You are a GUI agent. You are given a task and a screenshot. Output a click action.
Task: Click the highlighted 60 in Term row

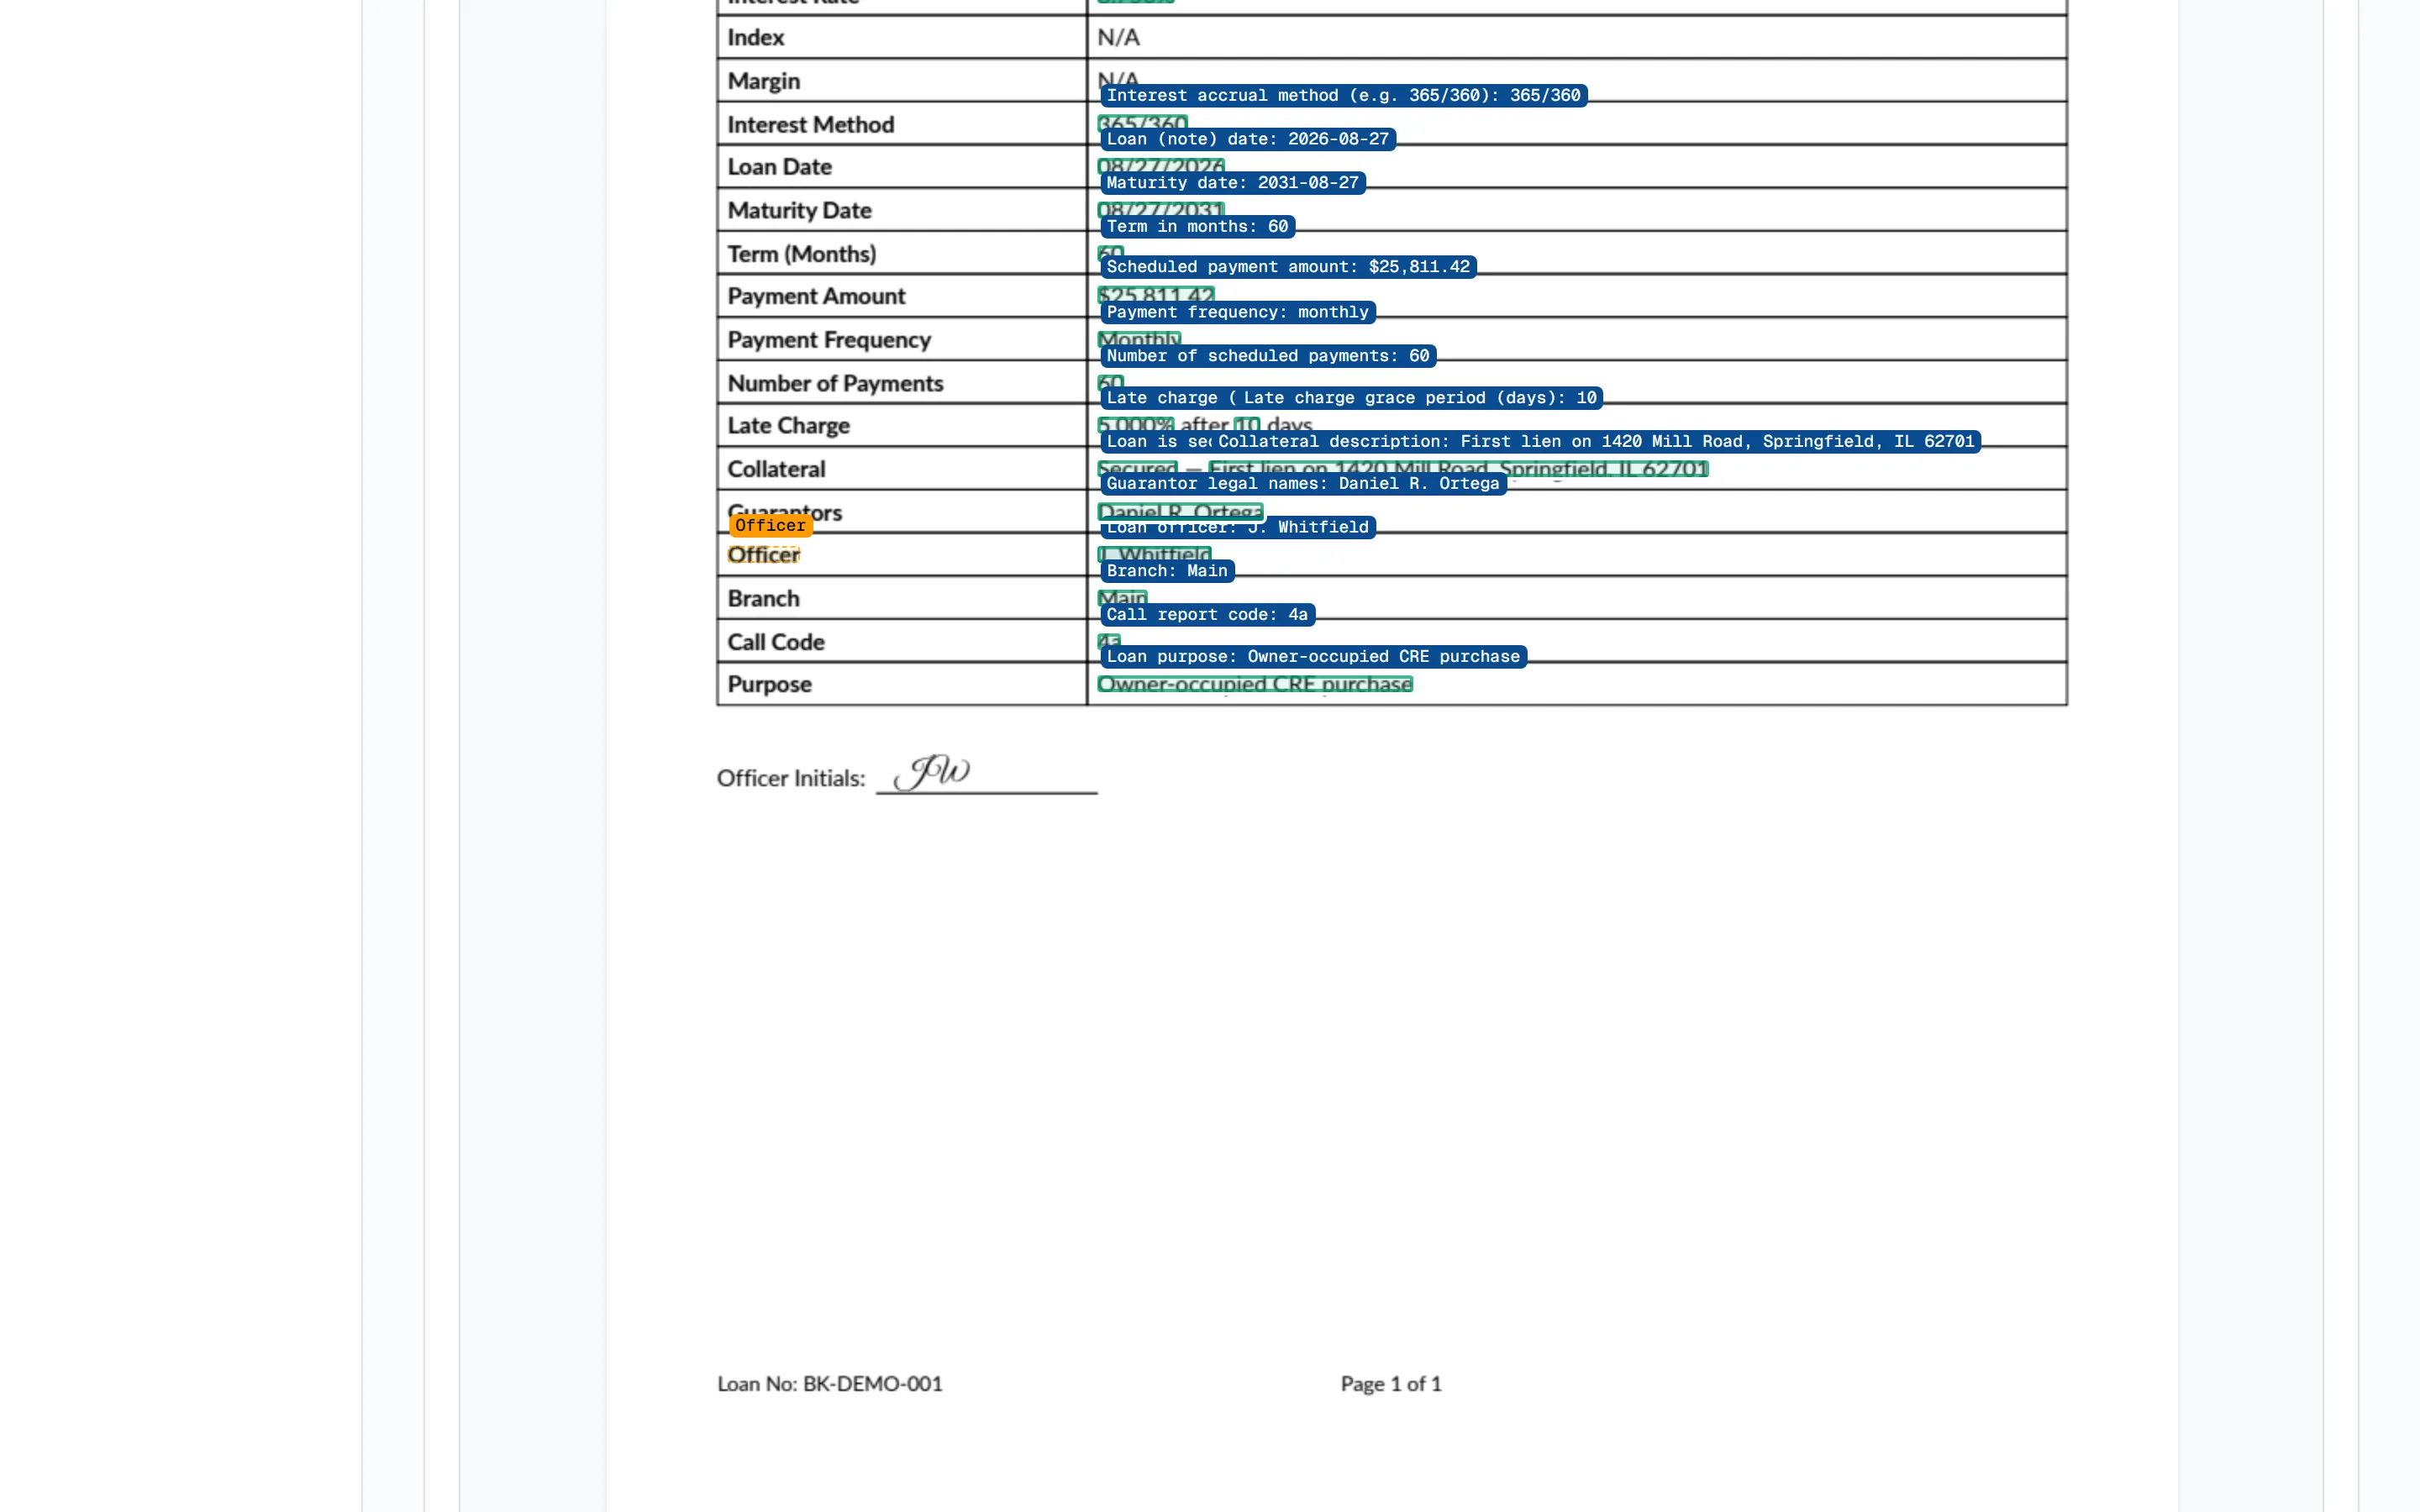pos(1110,254)
